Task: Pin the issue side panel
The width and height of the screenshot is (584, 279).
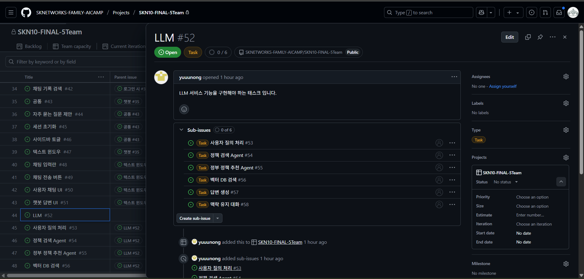Action: pyautogui.click(x=540, y=37)
